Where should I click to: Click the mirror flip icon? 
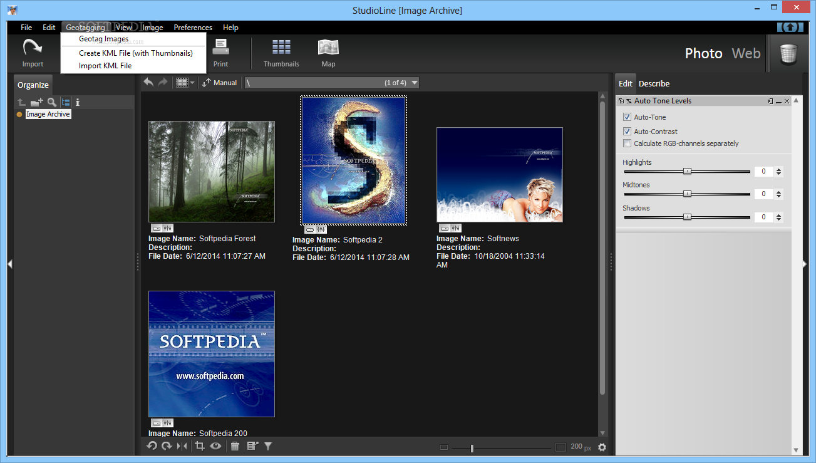182,446
